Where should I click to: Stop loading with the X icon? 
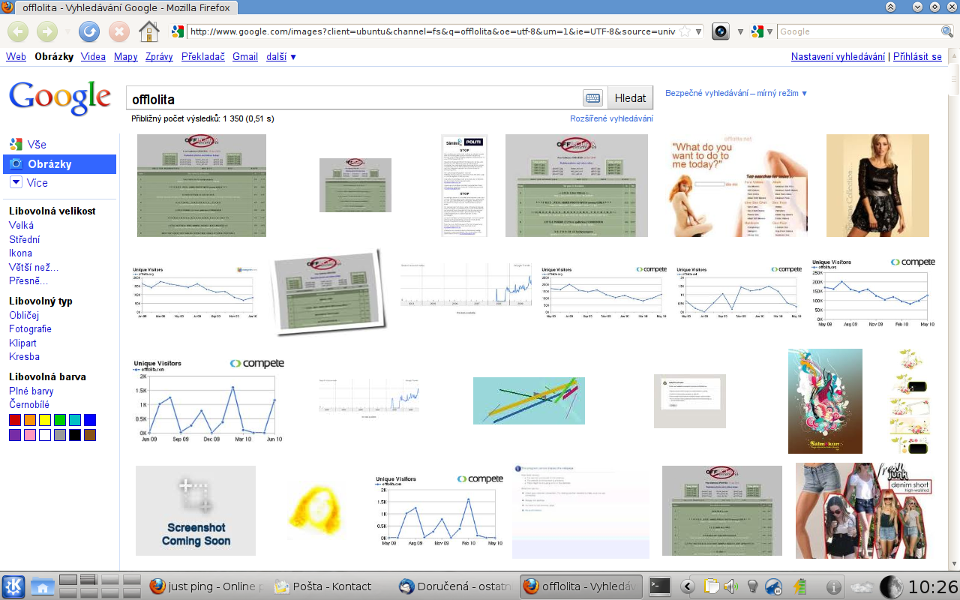click(x=119, y=31)
